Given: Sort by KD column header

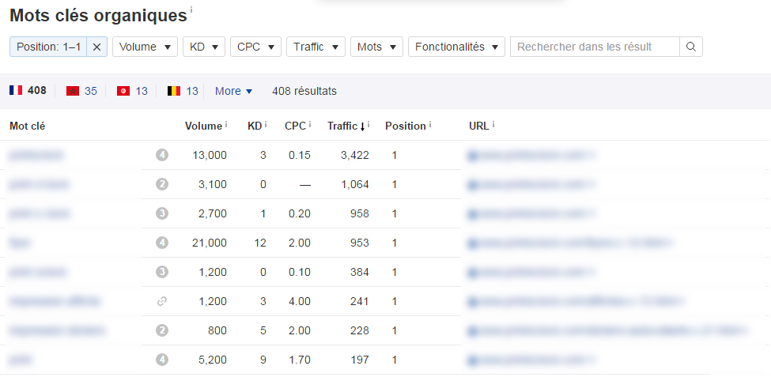Looking at the screenshot, I should tap(254, 126).
